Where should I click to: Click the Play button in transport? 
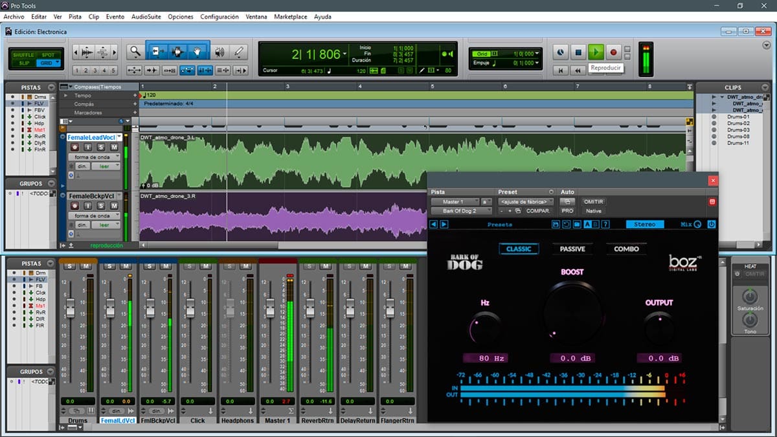click(596, 52)
